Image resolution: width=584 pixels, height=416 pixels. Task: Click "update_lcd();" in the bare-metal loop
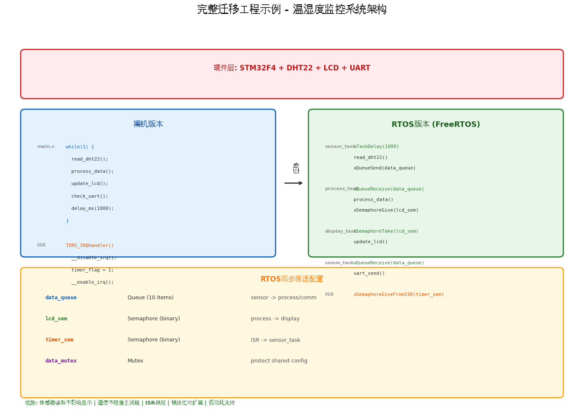[x=90, y=183]
